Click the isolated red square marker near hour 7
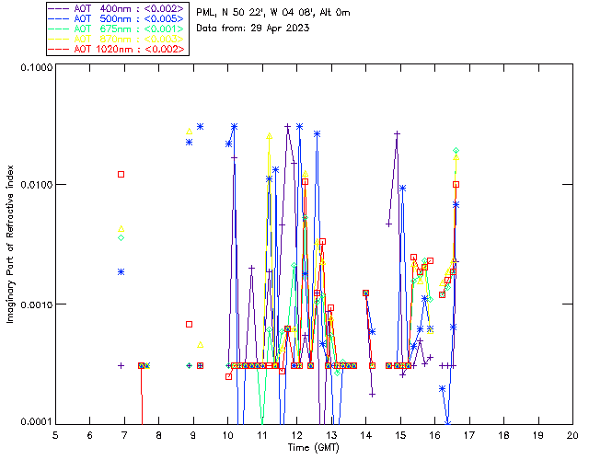Screen dimensions: 589x471 click(x=121, y=174)
